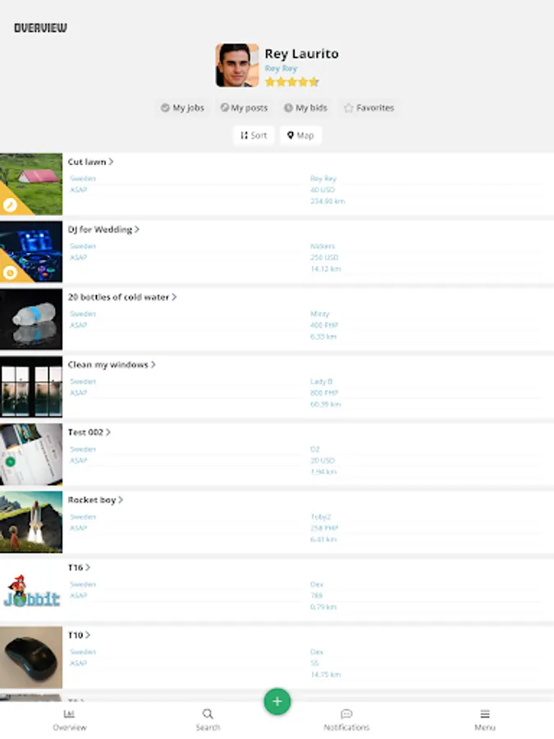Tap the edit pencil badge on Cut lawn
Viewport: 554px width, 739px height.
click(x=10, y=204)
